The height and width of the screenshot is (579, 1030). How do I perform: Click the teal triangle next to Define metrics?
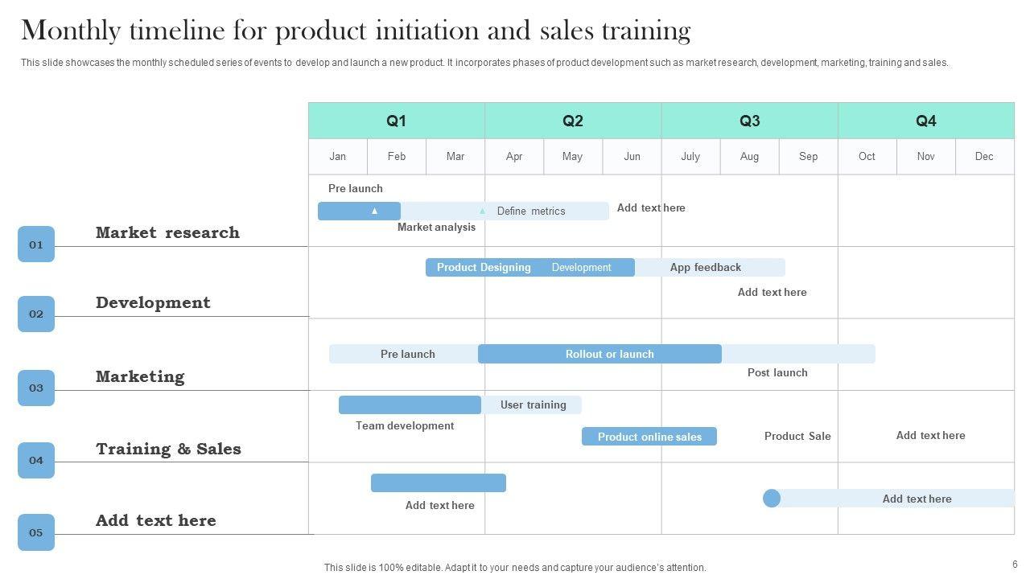pos(482,211)
